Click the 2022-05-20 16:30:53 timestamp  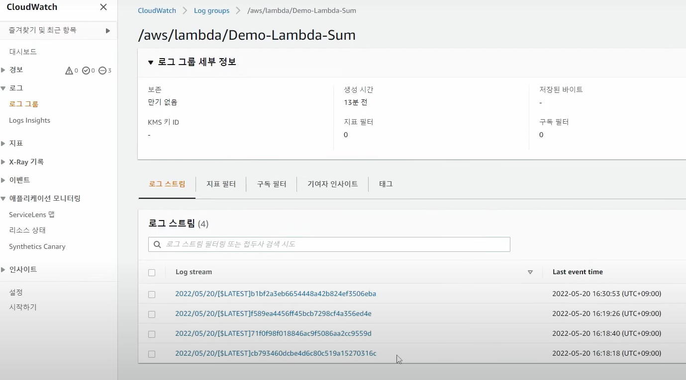coord(606,294)
